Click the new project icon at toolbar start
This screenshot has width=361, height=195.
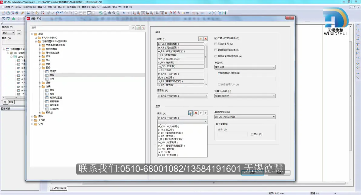(4, 13)
